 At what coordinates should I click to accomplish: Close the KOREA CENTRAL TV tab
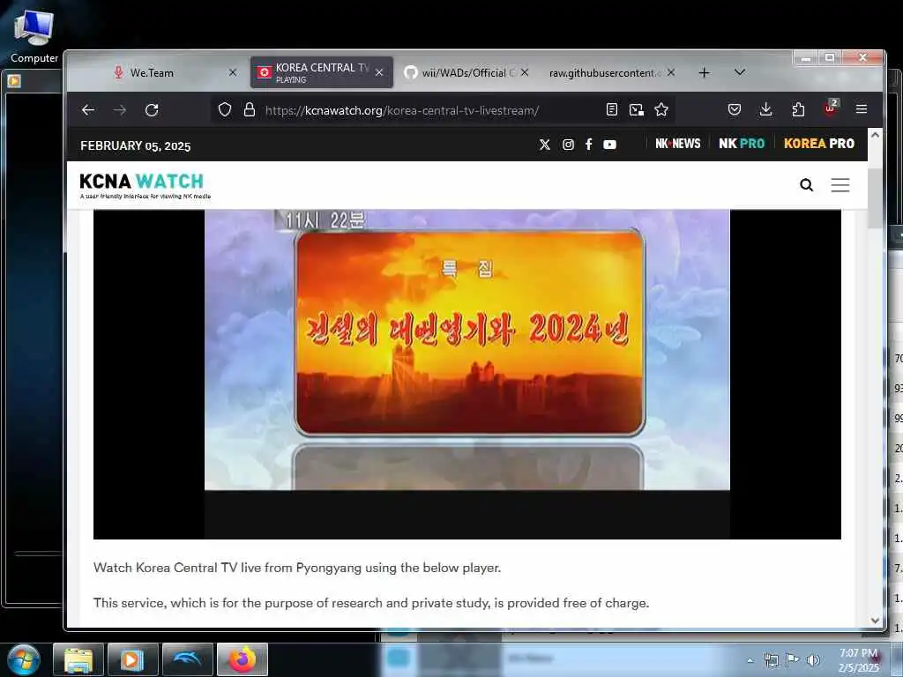pyautogui.click(x=379, y=72)
